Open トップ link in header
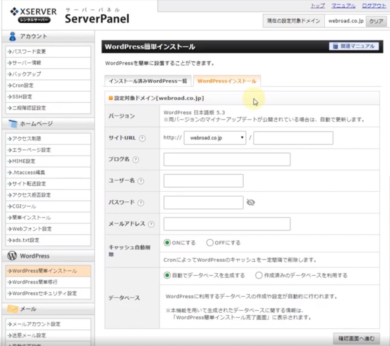The width and height of the screenshot is (390, 346). pyautogui.click(x=318, y=6)
